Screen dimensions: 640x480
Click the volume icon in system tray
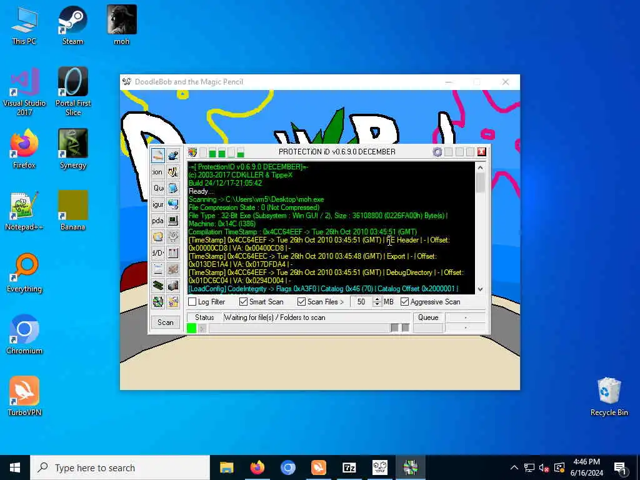click(x=544, y=467)
